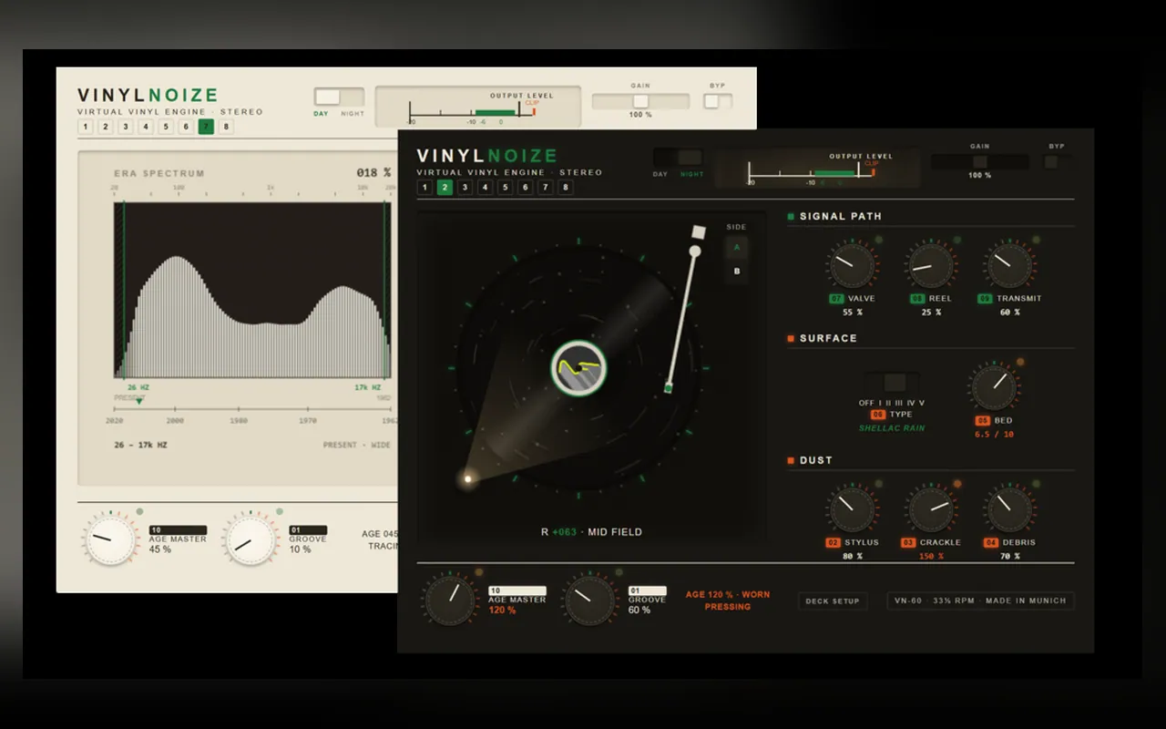This screenshot has width=1166, height=729.
Task: Click the Age Master knob in the dark window
Action: 450,600
